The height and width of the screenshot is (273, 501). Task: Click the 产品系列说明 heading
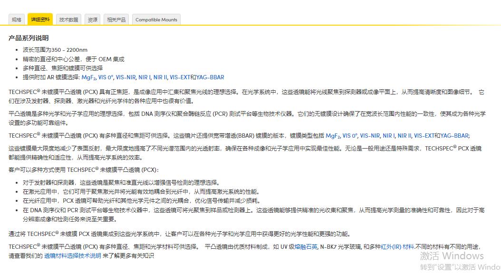click(29, 38)
